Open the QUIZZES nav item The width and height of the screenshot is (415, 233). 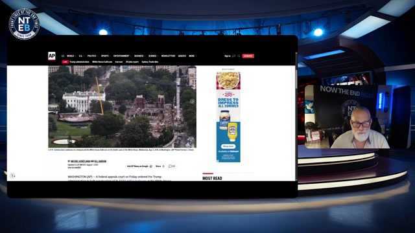[182, 56]
